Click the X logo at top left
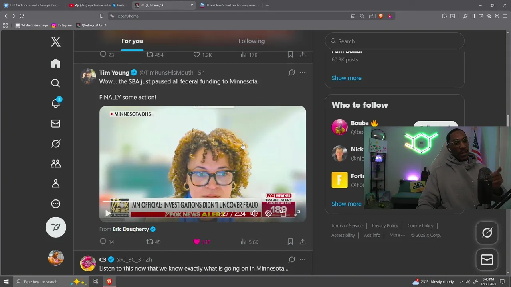 (56, 41)
